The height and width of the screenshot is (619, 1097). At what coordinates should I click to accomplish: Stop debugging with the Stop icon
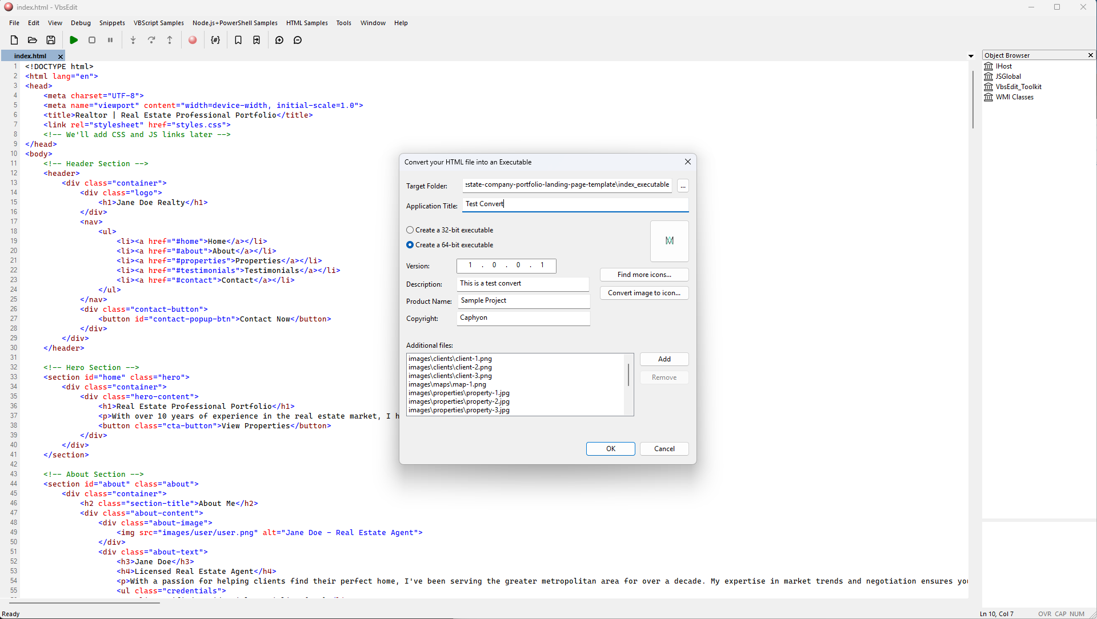(x=92, y=40)
